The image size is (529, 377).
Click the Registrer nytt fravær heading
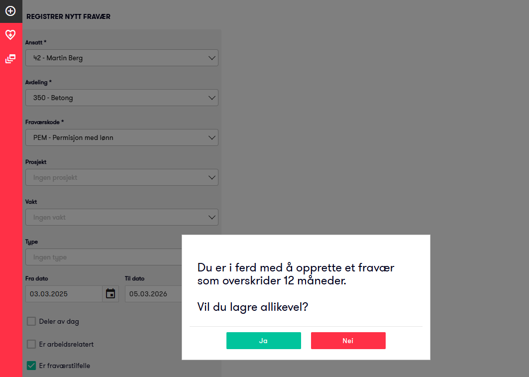69,17
